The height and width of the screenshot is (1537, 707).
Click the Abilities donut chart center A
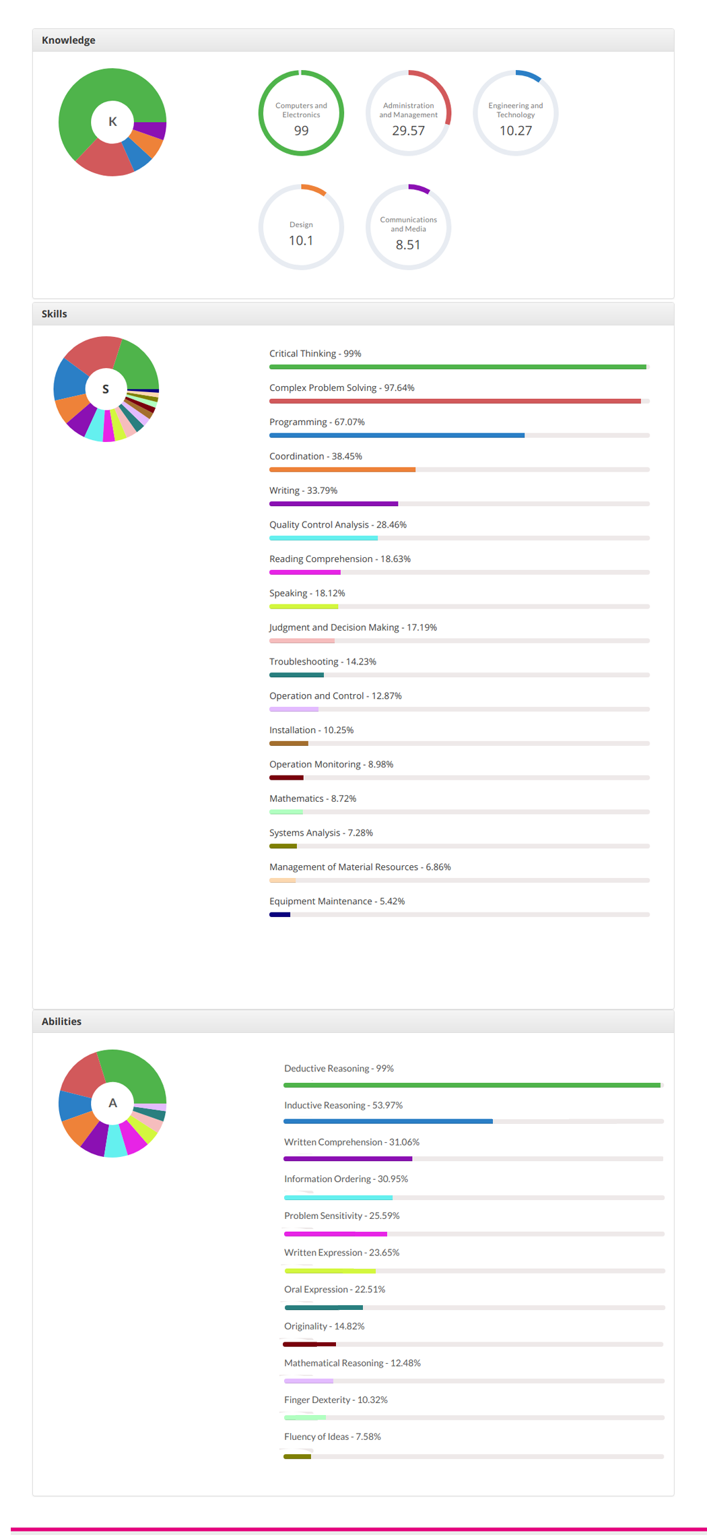tap(112, 1103)
